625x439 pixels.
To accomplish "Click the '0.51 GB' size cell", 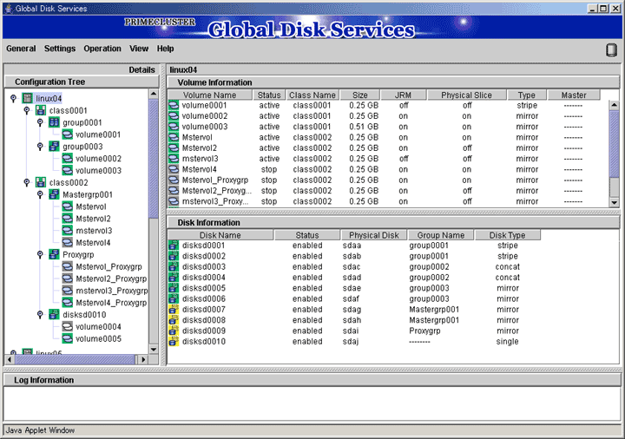I will coord(364,127).
